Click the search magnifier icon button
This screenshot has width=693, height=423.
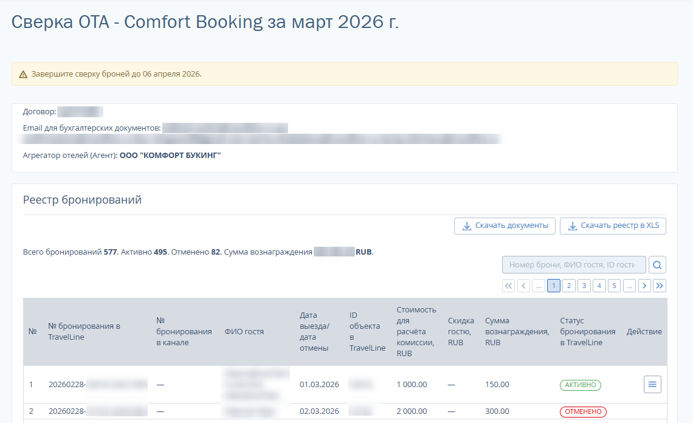[658, 265]
